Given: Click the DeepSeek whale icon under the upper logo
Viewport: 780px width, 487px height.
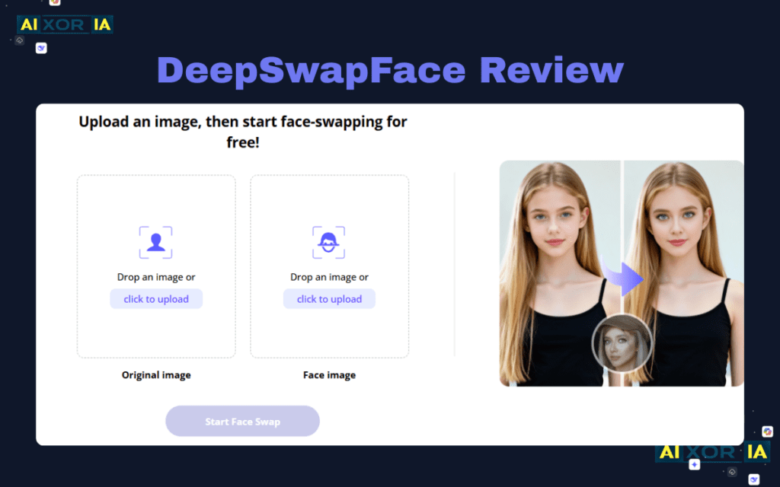Looking at the screenshot, I should (41, 48).
